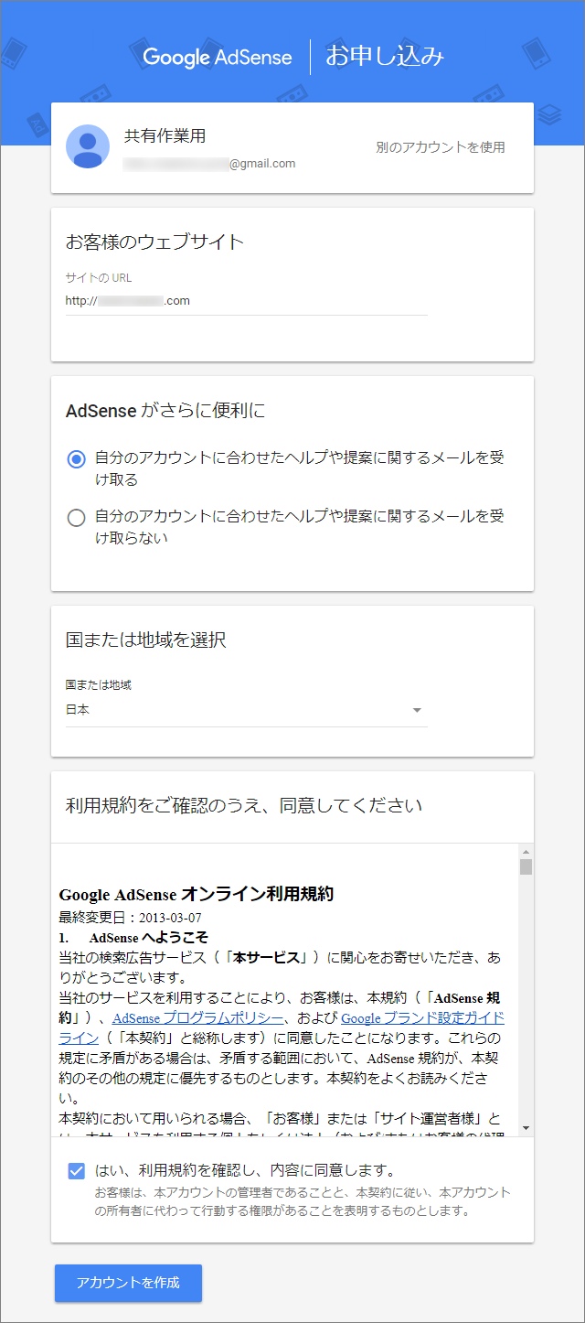Select radio option to not receive emails
The width and height of the screenshot is (585, 1323).
(x=77, y=518)
